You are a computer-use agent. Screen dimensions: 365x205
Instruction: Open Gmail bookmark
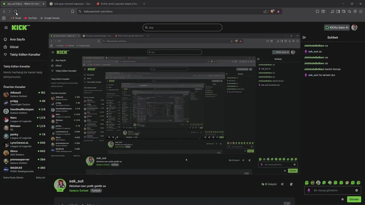tap(16, 18)
